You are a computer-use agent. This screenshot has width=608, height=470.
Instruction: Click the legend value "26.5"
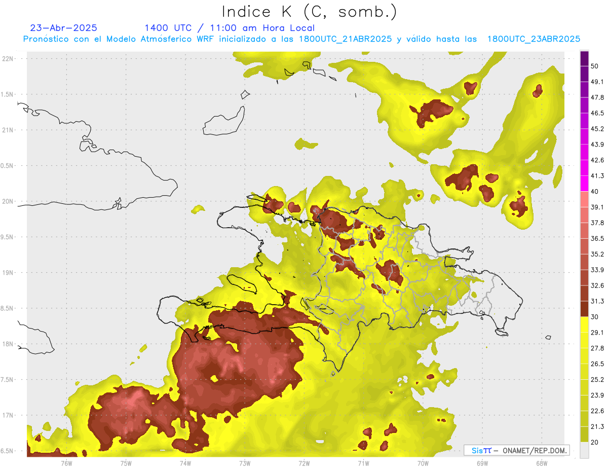click(597, 364)
